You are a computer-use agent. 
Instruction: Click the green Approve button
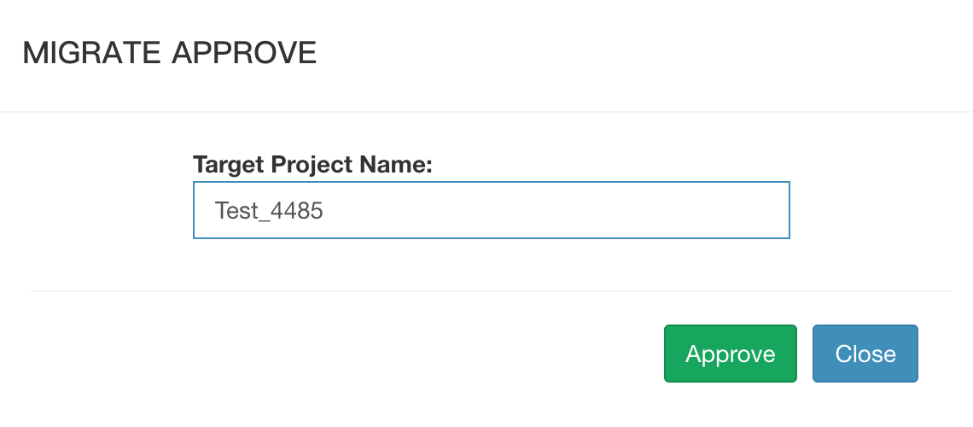tap(730, 354)
